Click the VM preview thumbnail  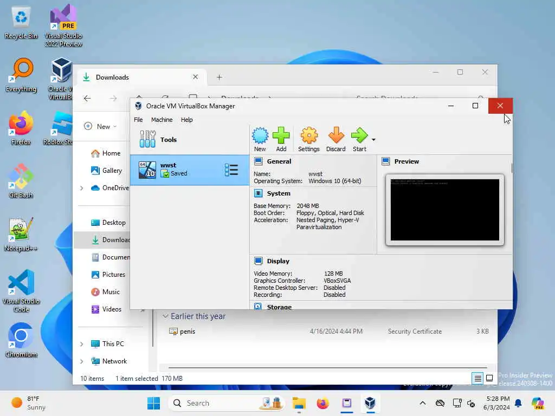pos(444,210)
